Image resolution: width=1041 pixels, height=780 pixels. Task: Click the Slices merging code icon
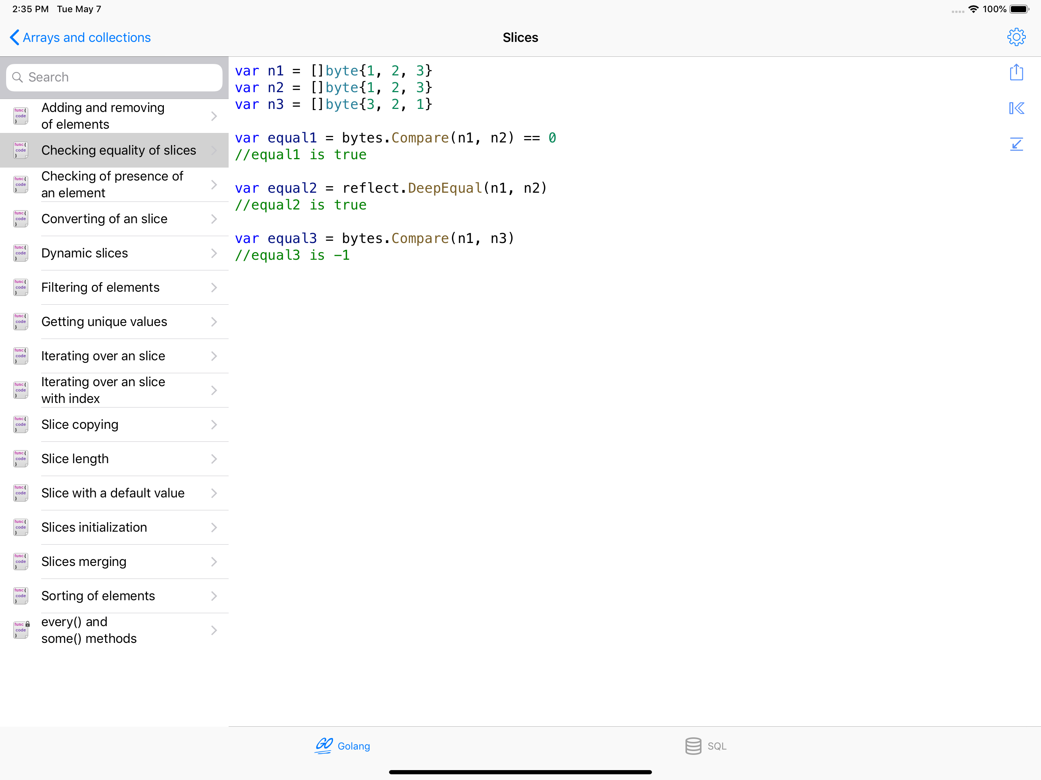click(x=21, y=561)
